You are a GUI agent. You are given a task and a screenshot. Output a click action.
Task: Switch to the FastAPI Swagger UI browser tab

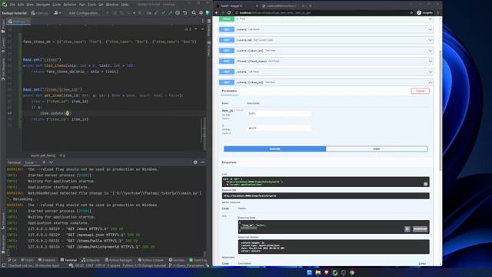click(x=238, y=5)
